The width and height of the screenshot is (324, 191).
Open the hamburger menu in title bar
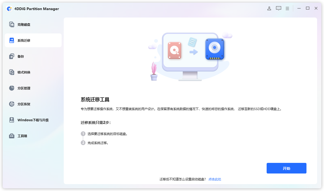[287, 8]
